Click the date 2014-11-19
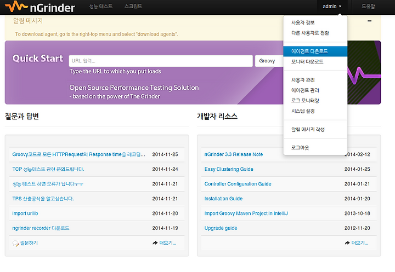 tap(165, 228)
